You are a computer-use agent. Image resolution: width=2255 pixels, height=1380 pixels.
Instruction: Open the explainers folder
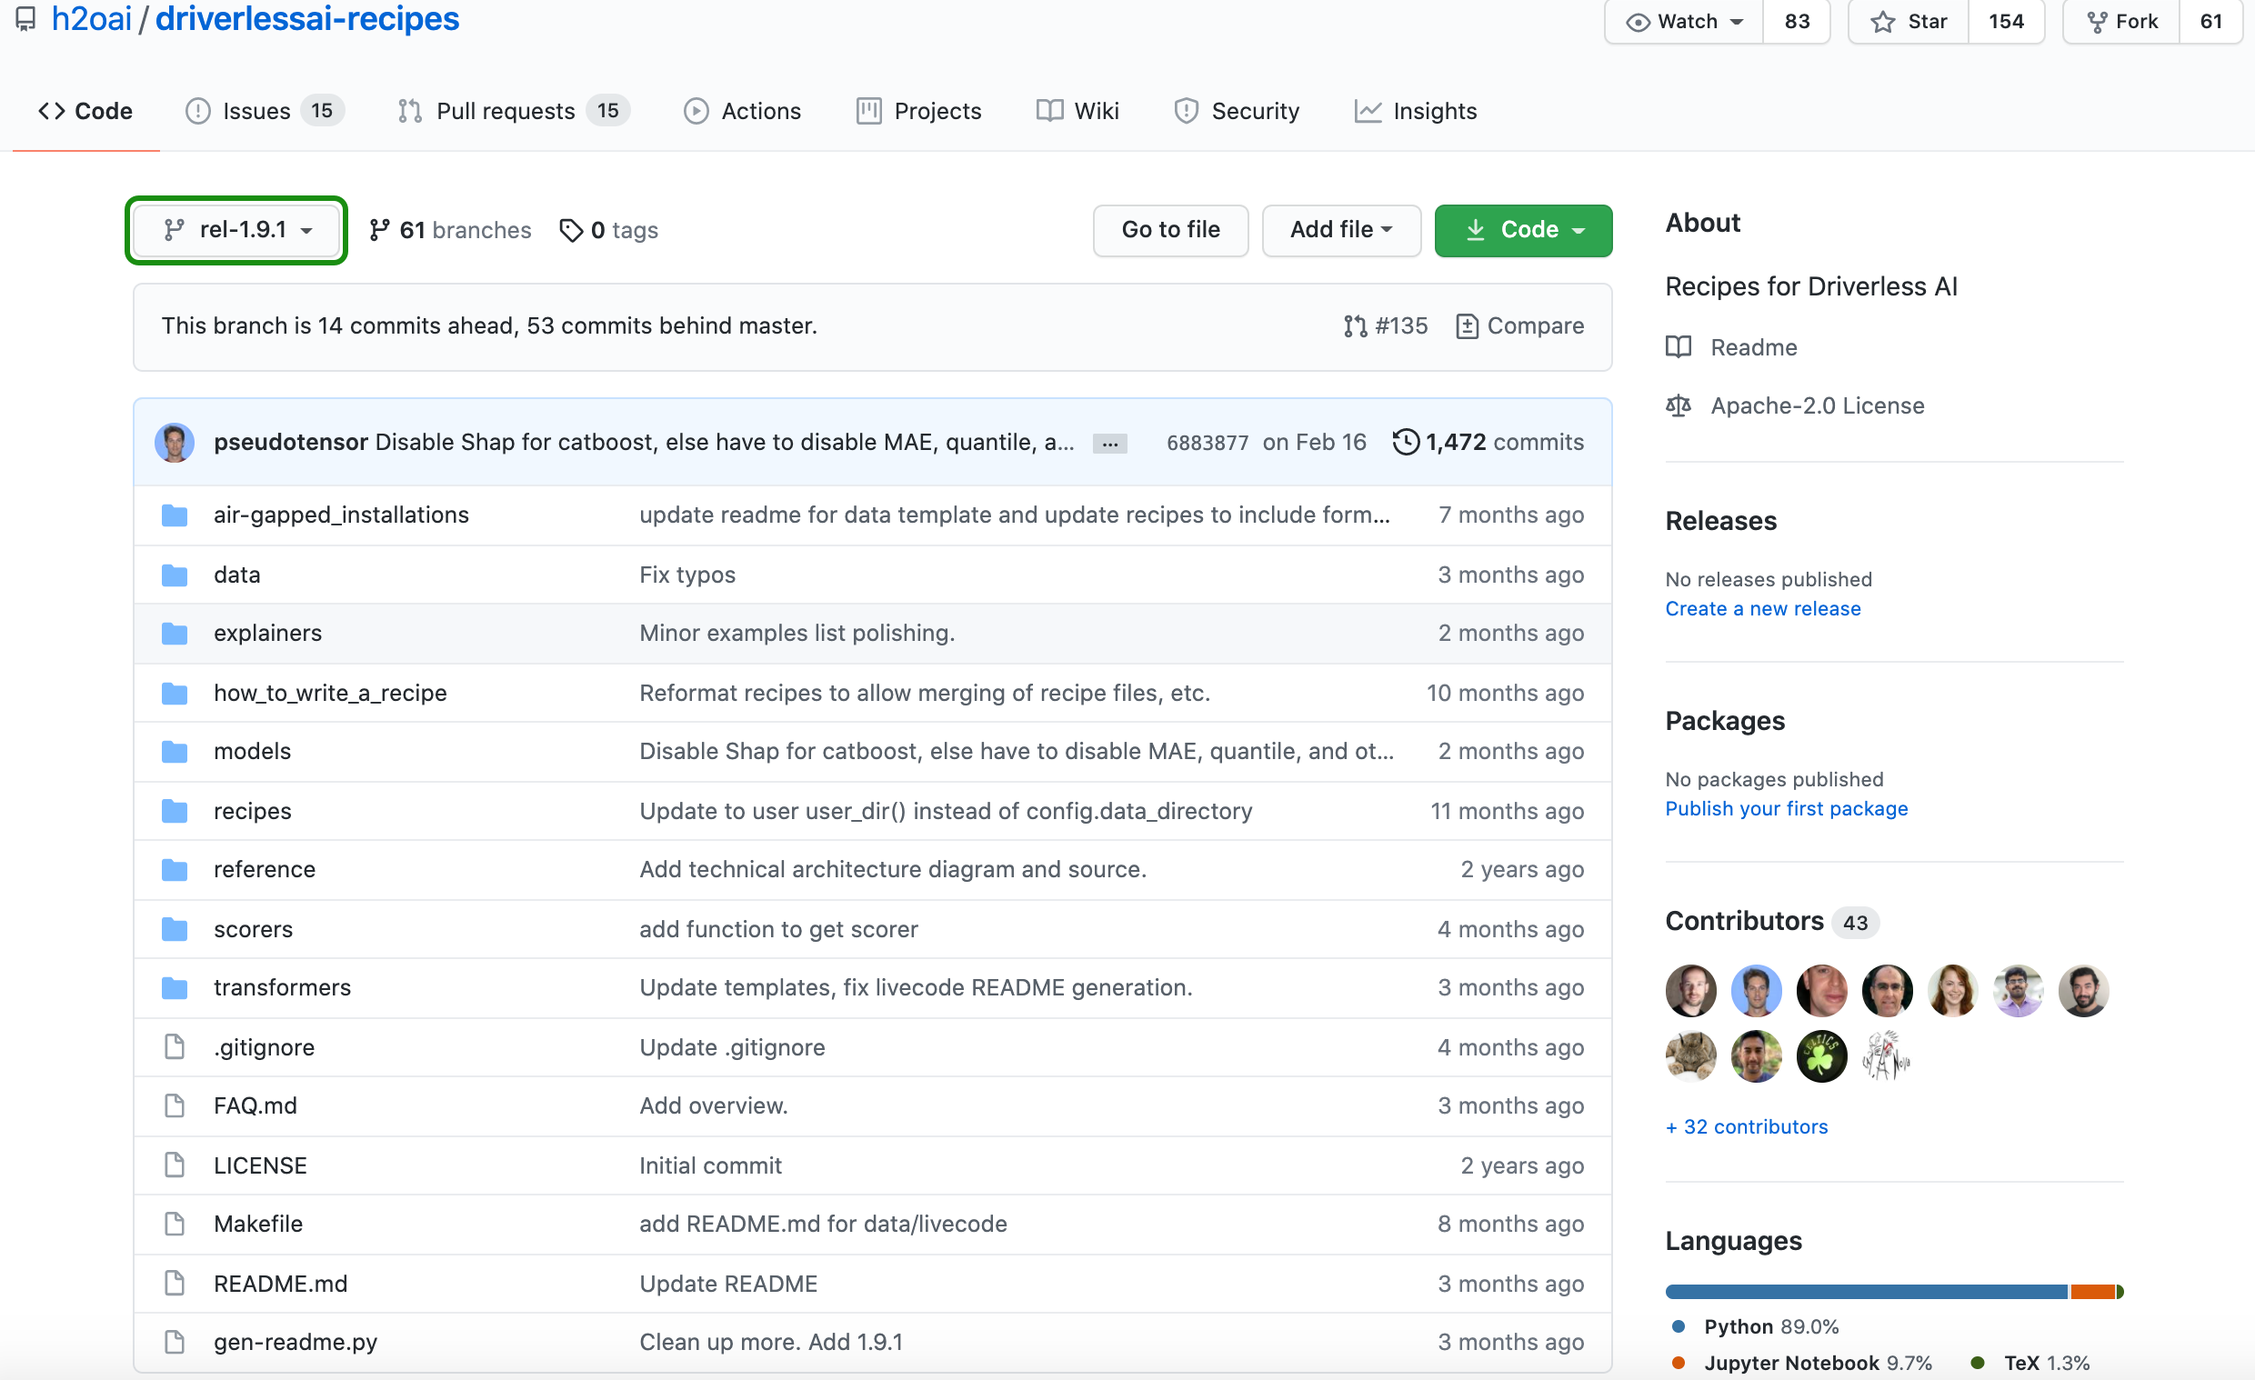click(x=267, y=634)
